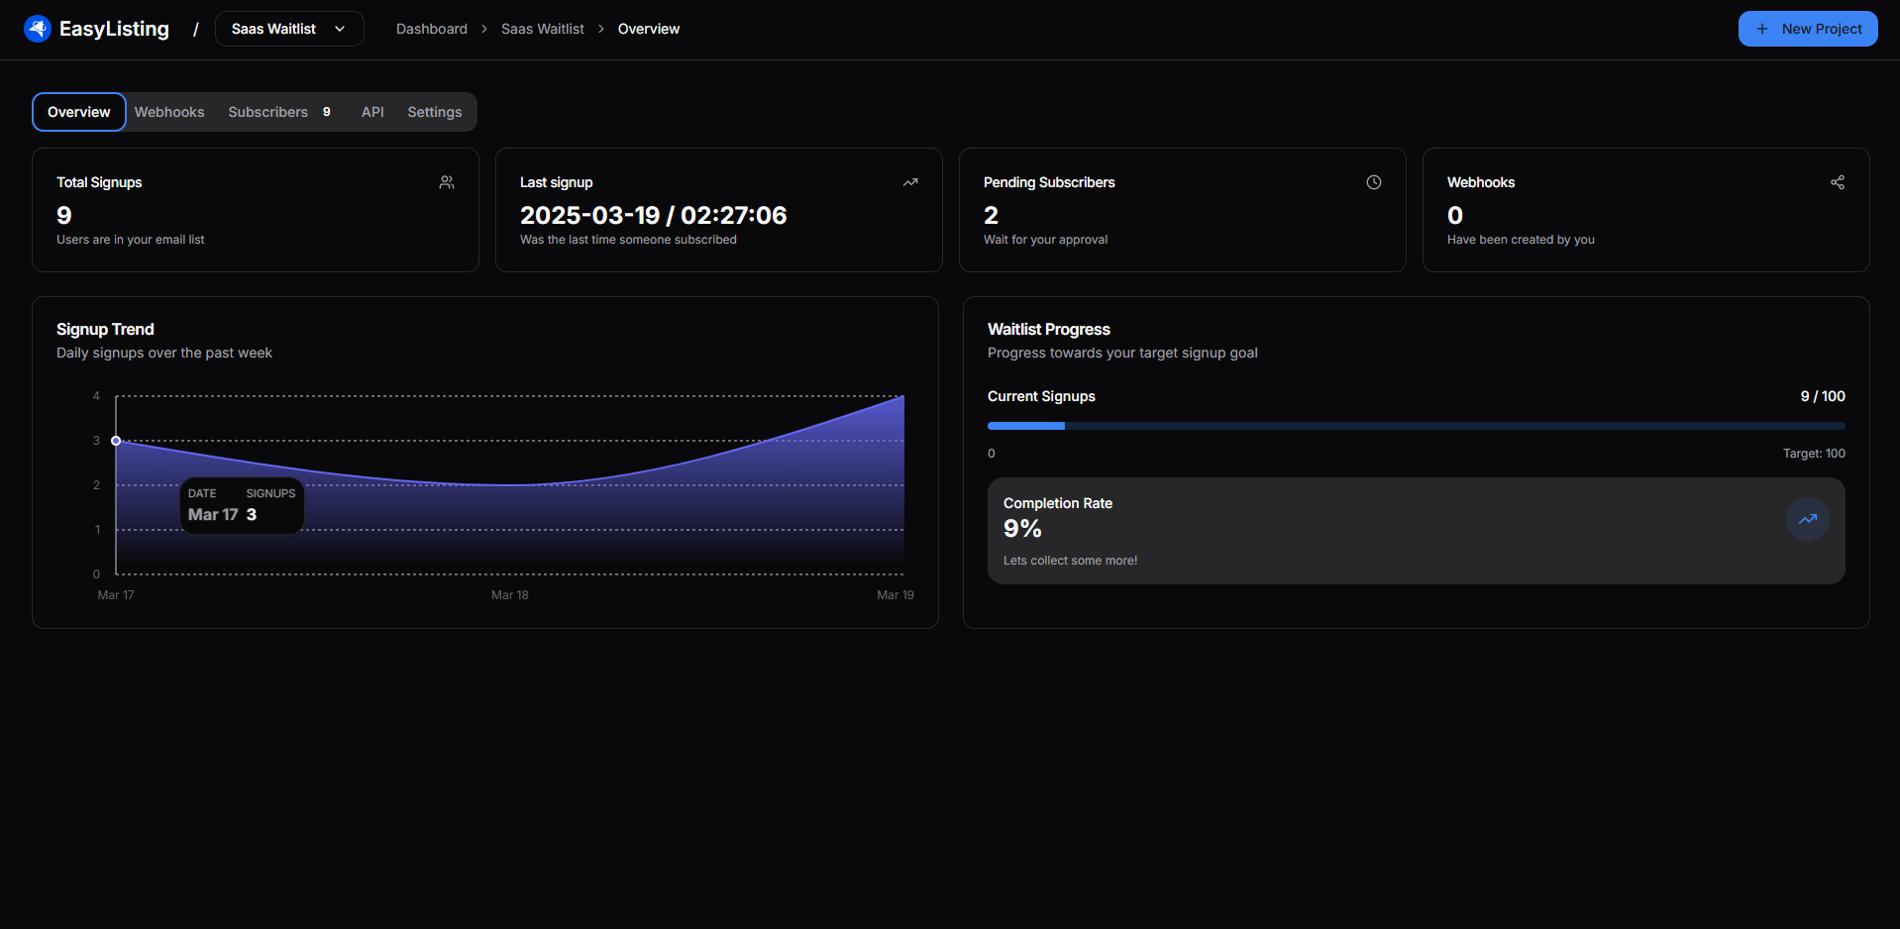Click 'Lets collect some more!' text
The width and height of the screenshot is (1900, 929).
tap(1071, 561)
